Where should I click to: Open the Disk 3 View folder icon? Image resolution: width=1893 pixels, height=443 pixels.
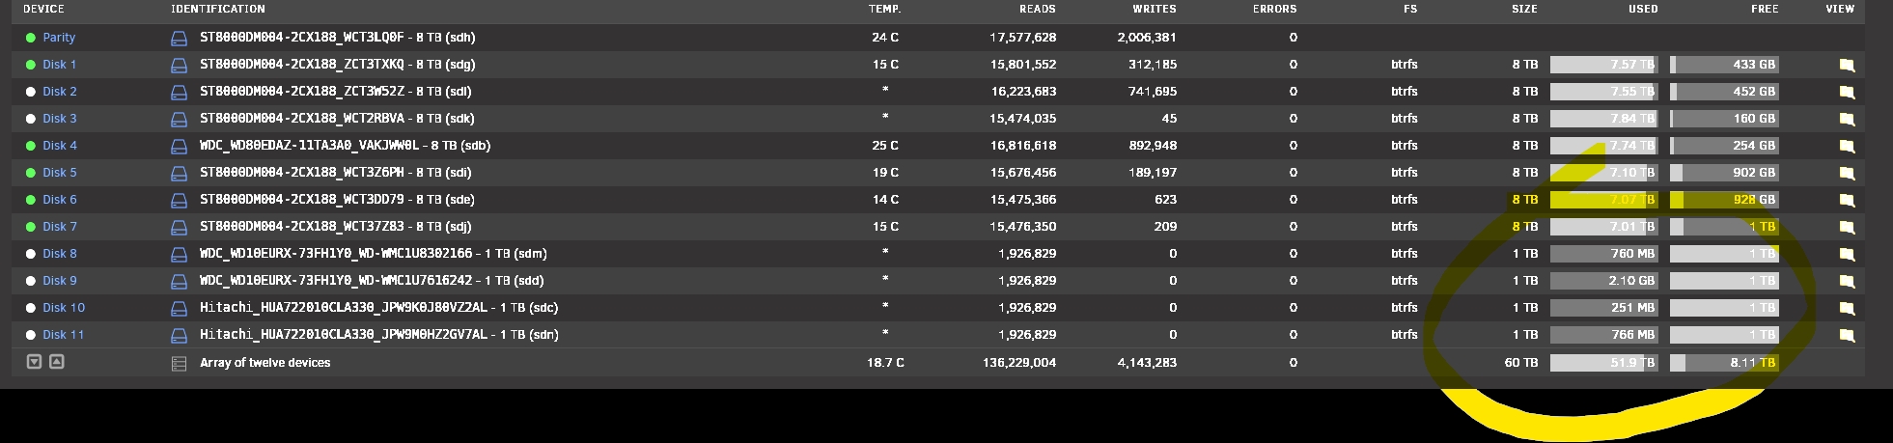pyautogui.click(x=1847, y=120)
